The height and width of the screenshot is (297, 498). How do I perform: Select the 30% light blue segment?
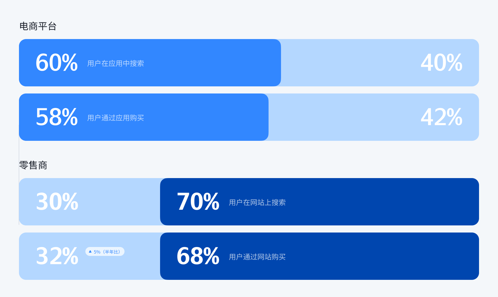tap(90, 202)
